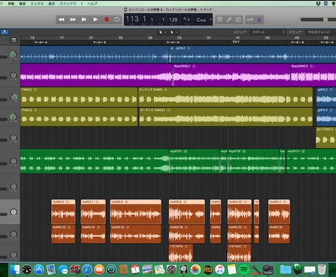
Task: Click the Dropbox icon in the menu bar
Action: (318, 4)
